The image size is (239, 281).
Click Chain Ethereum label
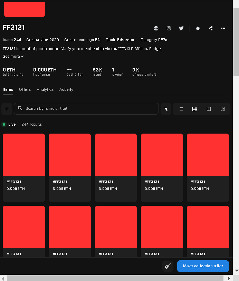pyautogui.click(x=121, y=40)
